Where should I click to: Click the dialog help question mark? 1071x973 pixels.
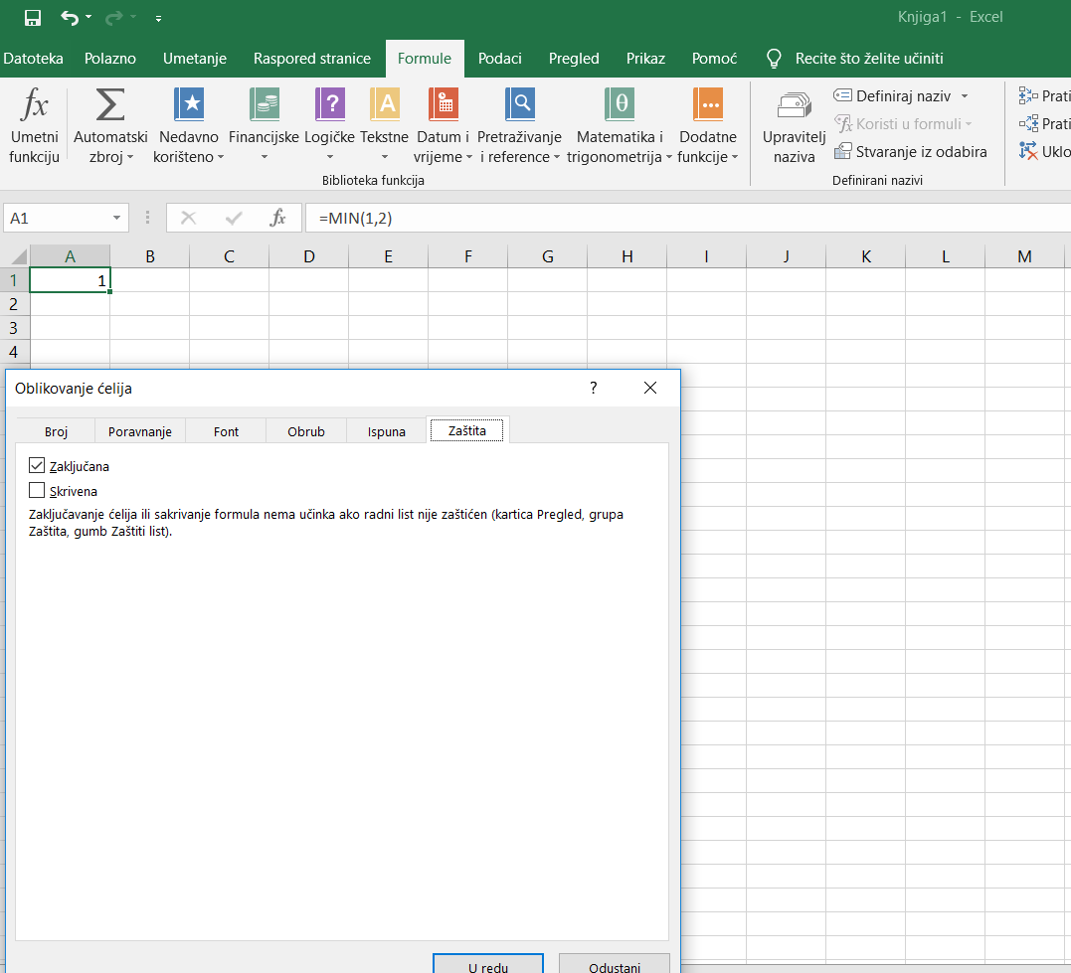[594, 388]
